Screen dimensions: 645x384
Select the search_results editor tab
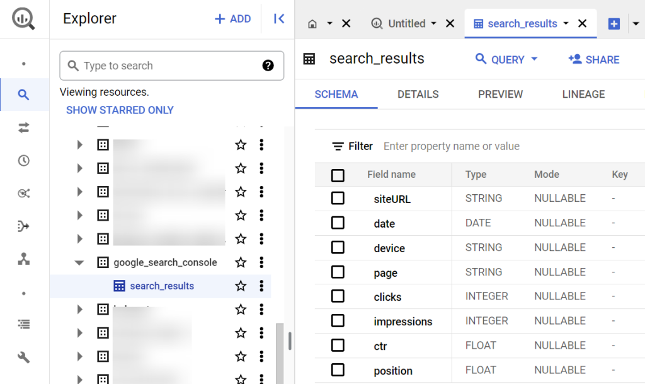521,23
